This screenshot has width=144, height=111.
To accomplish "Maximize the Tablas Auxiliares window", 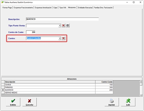I will (x=134, y=2).
